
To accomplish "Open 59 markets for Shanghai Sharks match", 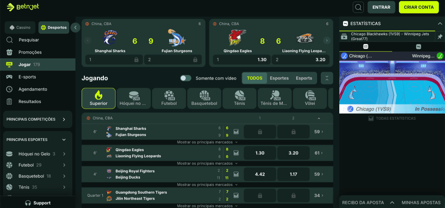I will (x=319, y=132).
